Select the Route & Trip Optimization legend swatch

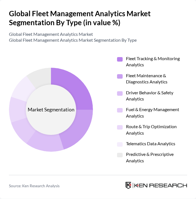coord(120,127)
